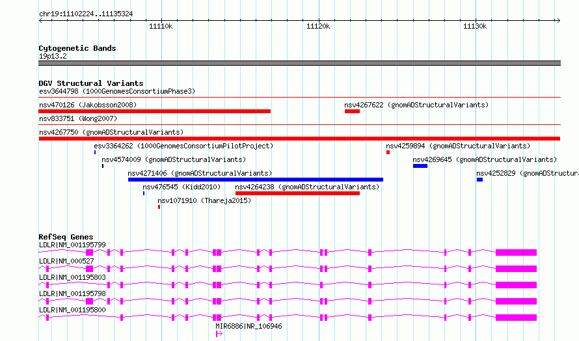
Task: Click the esv3644798 thin red variant line
Action: coord(299,98)
